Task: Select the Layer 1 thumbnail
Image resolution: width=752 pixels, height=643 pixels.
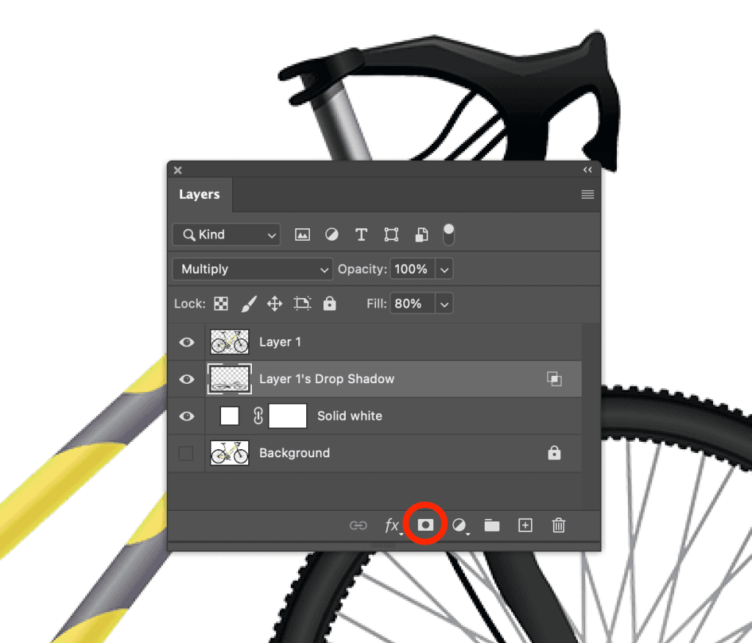Action: click(230, 342)
